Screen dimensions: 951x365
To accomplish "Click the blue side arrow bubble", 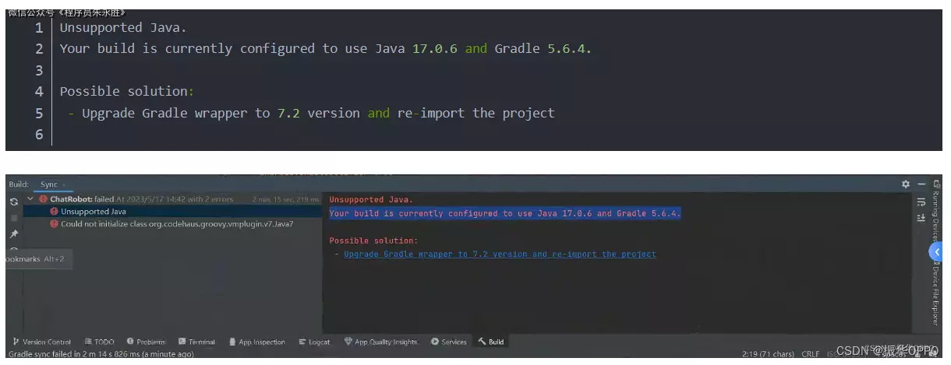I will coord(935,252).
